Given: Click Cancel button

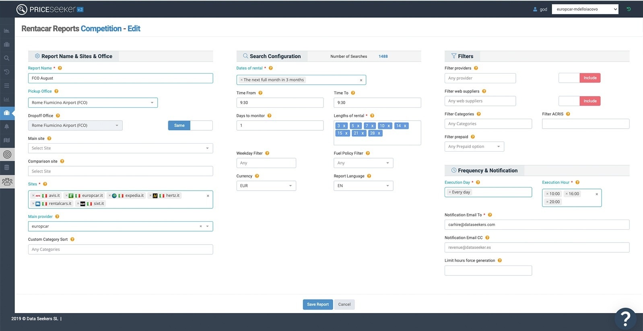Looking at the screenshot, I should point(344,304).
